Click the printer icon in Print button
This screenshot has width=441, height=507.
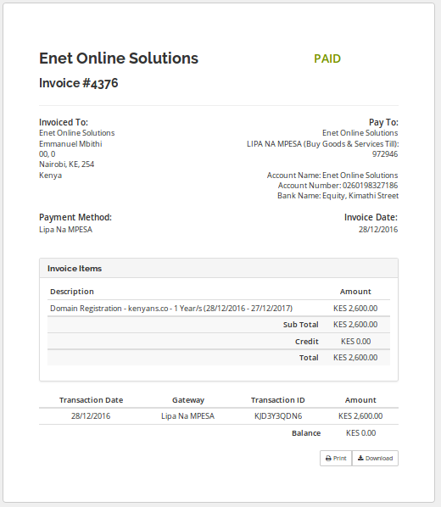[328, 459]
